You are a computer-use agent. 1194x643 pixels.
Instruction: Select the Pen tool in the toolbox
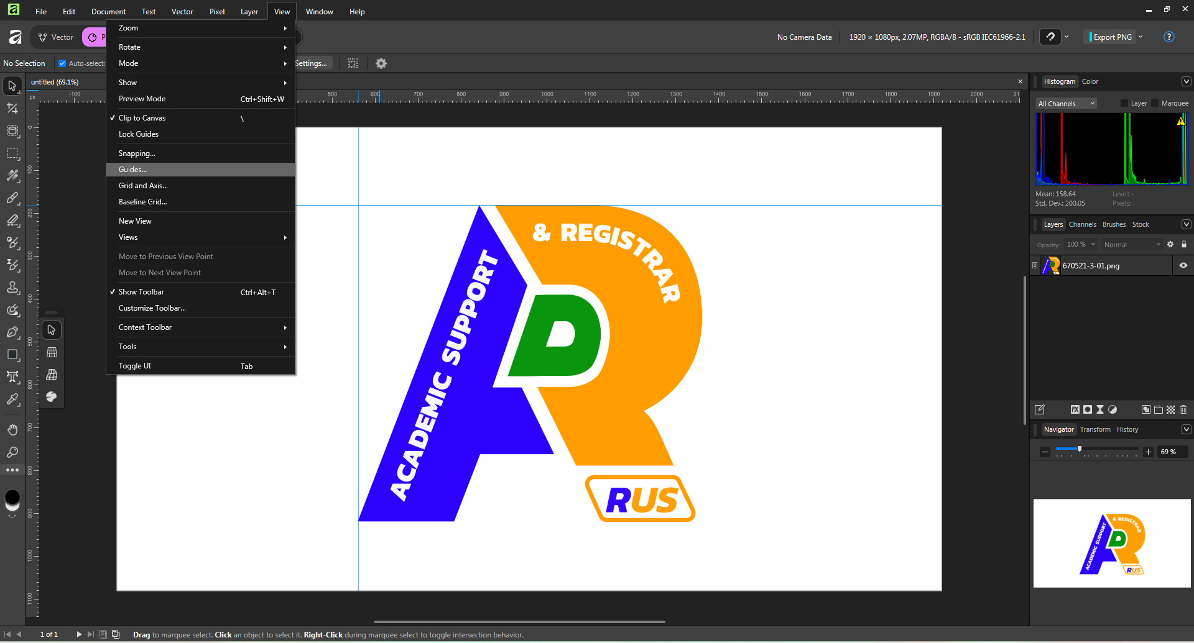[x=12, y=332]
